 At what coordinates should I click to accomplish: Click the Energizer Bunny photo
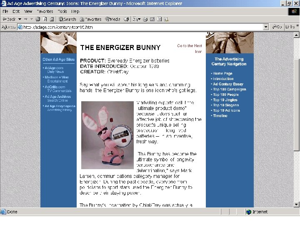(107, 135)
